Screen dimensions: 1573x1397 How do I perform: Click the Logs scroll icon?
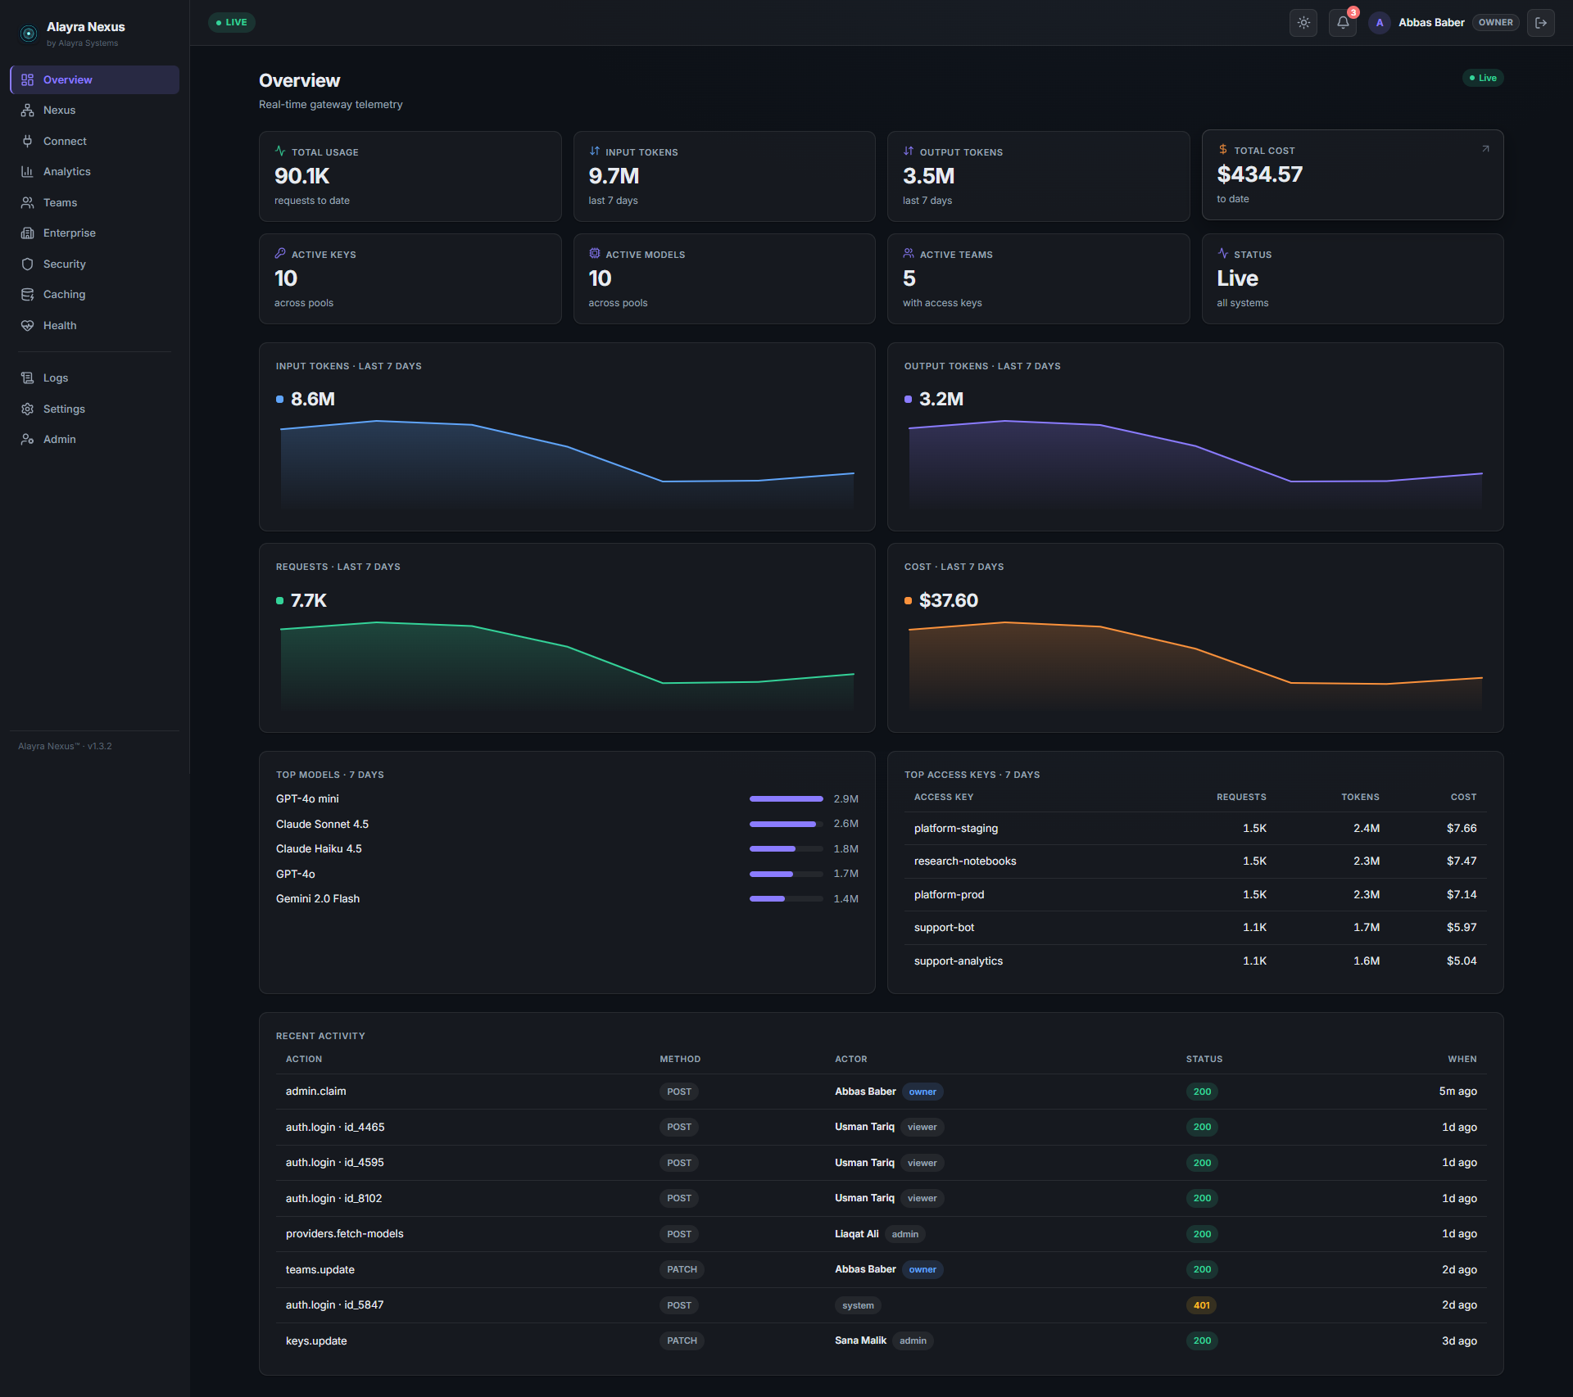[27, 378]
